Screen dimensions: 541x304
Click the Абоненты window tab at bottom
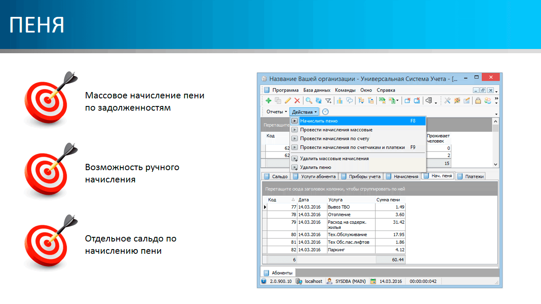(279, 273)
